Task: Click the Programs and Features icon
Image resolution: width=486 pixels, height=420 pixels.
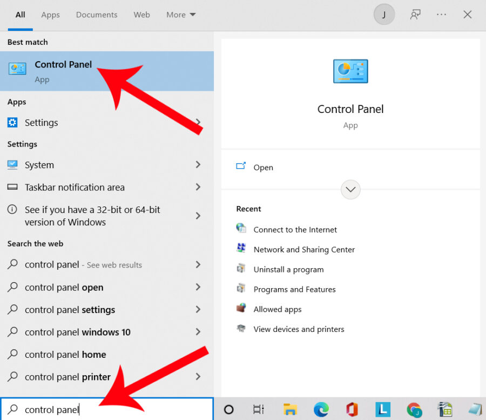Action: 241,288
